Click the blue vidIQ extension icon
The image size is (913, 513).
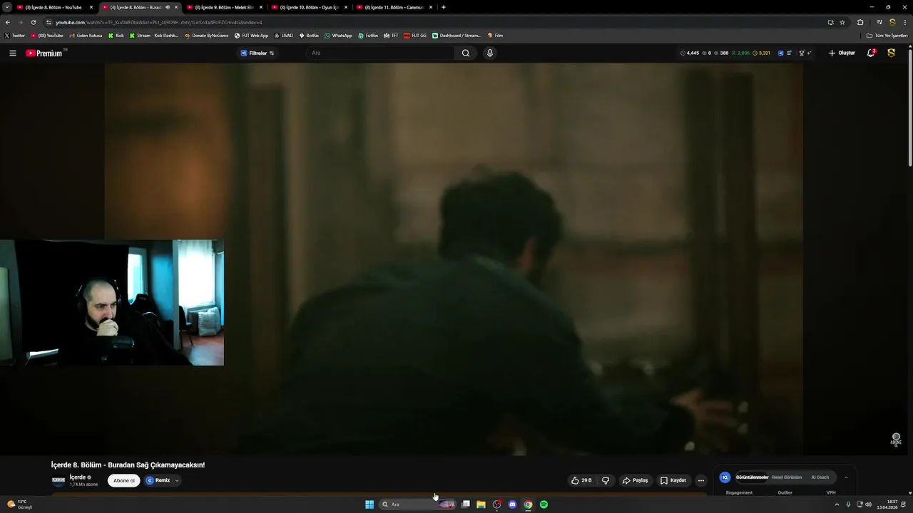pos(780,53)
